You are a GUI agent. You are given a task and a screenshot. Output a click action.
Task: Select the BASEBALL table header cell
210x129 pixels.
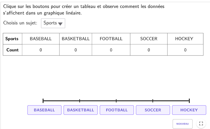41,39
